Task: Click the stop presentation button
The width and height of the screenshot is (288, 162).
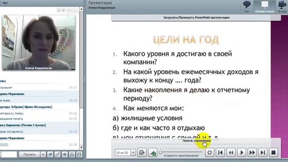Action: (274, 153)
